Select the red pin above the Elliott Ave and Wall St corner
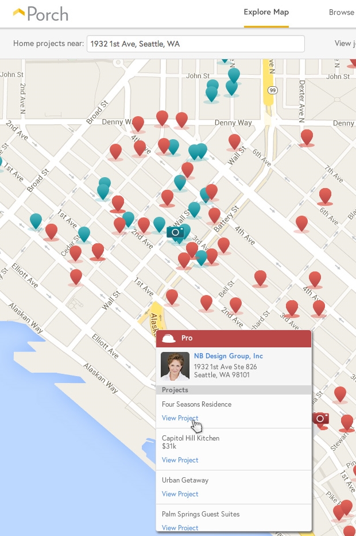This screenshot has height=536, width=356. pyautogui.click(x=76, y=276)
